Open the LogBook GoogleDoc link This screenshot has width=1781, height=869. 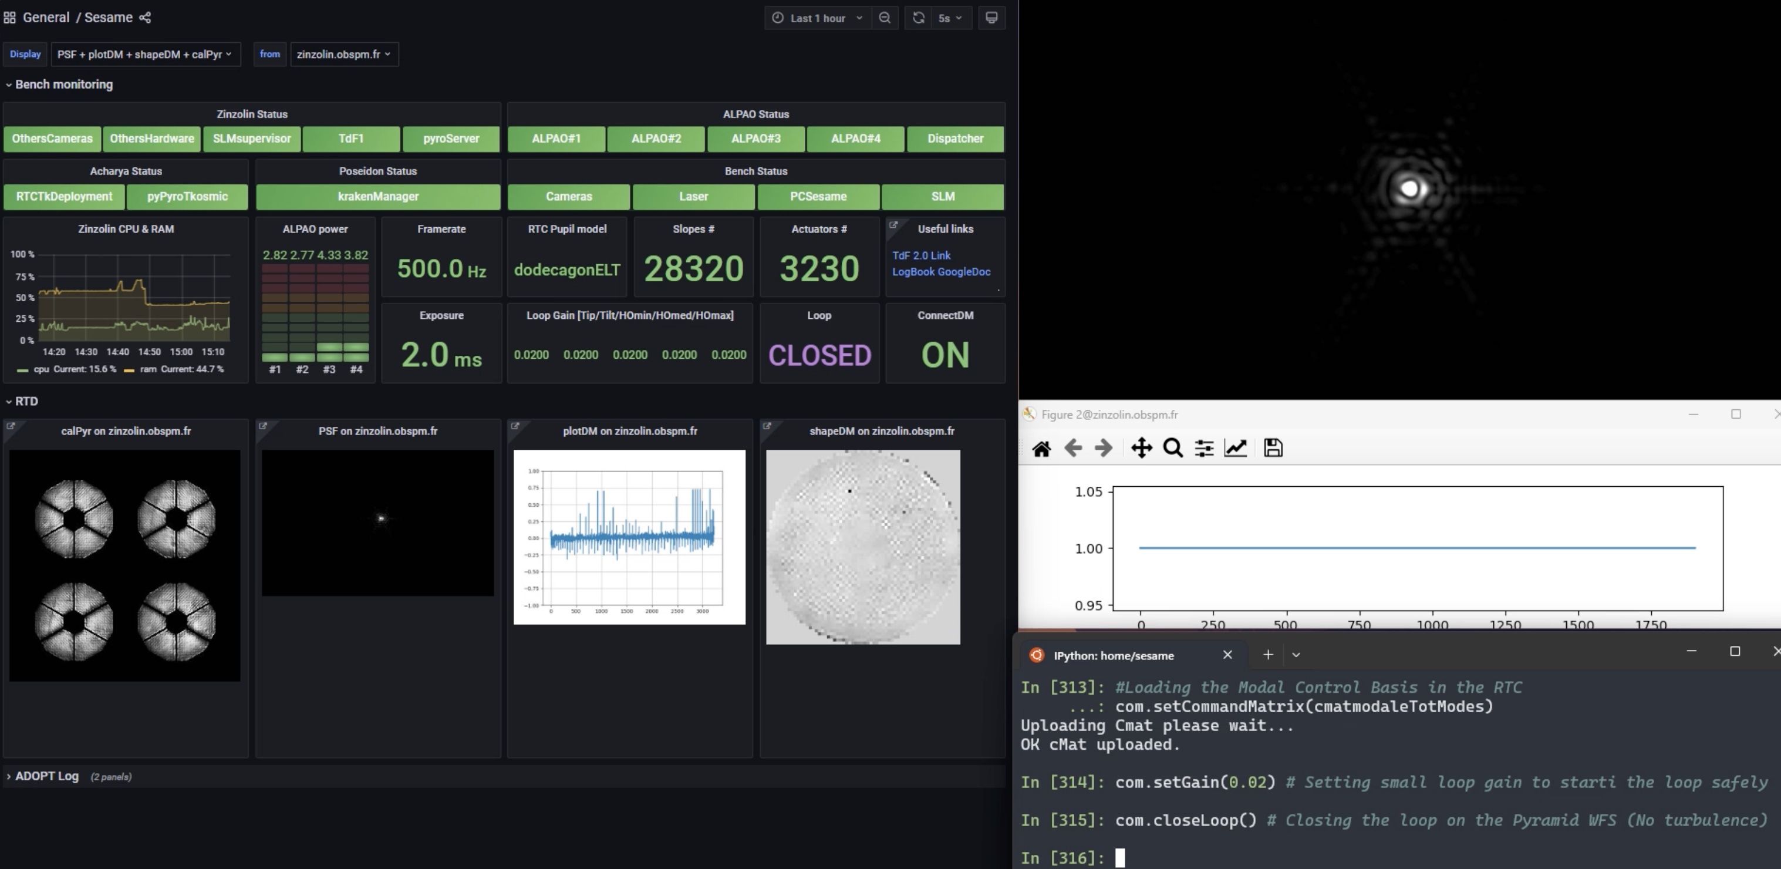click(941, 272)
